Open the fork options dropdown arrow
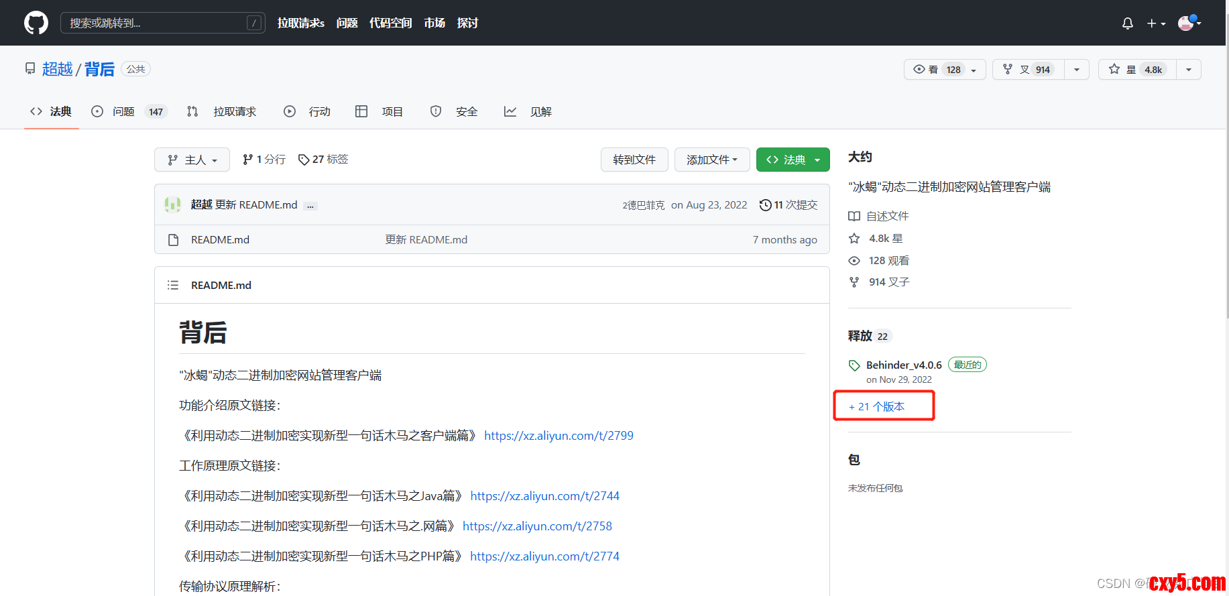The image size is (1229, 596). [x=1076, y=70]
